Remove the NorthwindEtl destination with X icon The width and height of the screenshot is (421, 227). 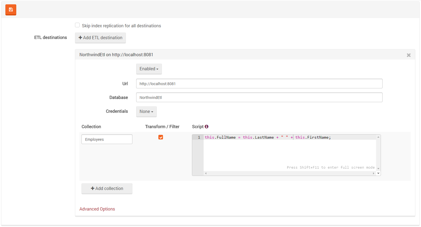(409, 55)
